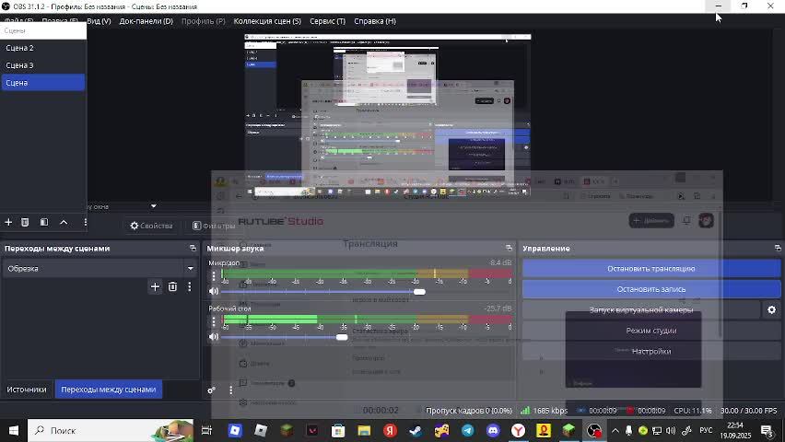The image size is (785, 442).
Task: Open scene filters icon in scenes toolbar
Action: [x=44, y=222]
